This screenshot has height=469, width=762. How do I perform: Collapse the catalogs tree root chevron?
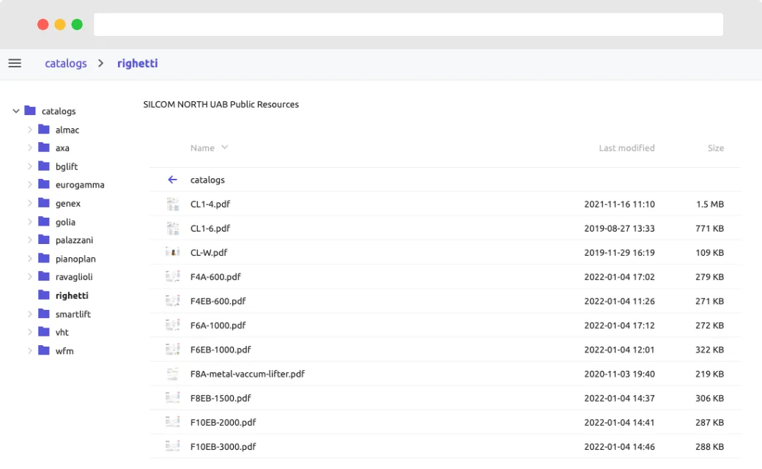15,111
